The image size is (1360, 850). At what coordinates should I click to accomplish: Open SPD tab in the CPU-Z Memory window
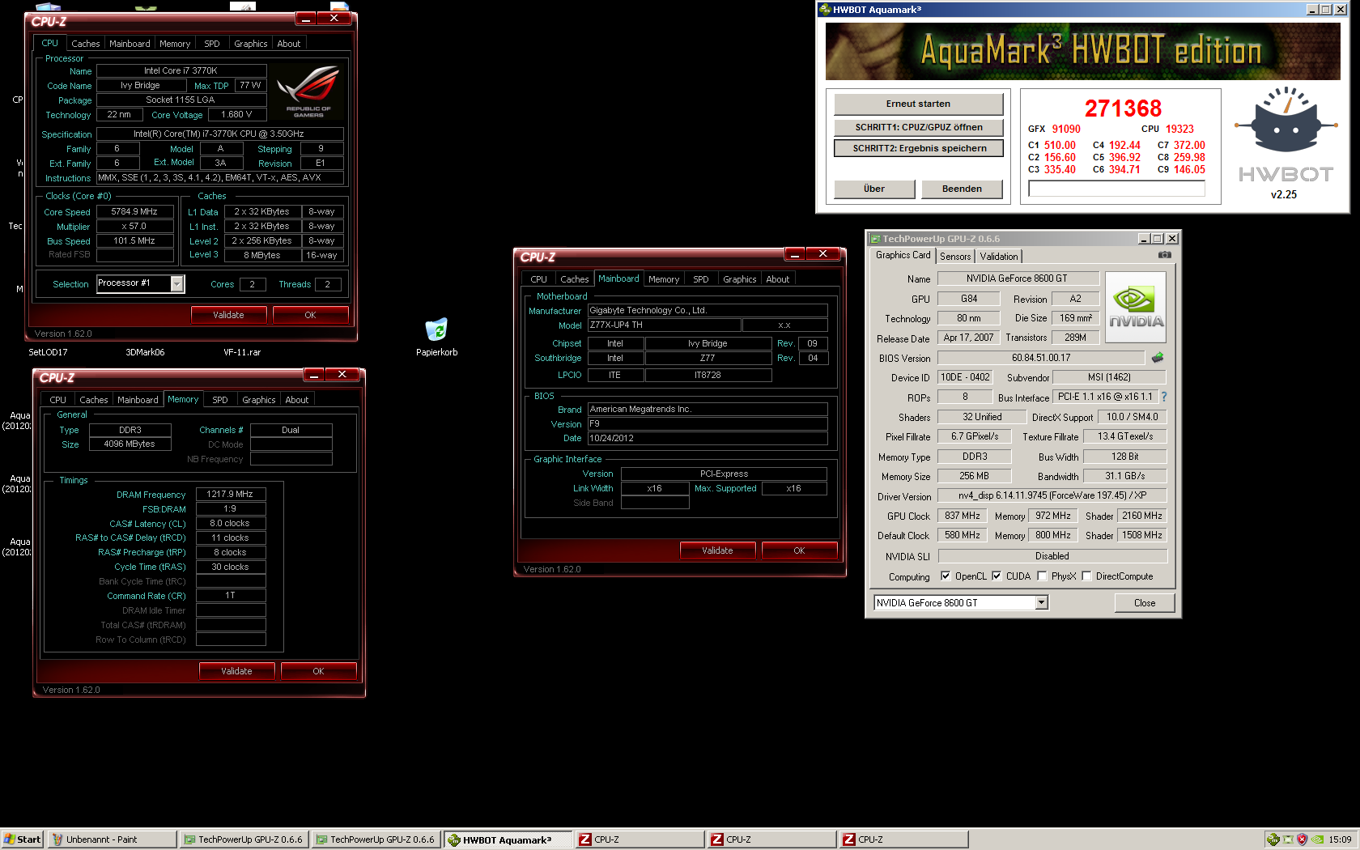point(220,400)
